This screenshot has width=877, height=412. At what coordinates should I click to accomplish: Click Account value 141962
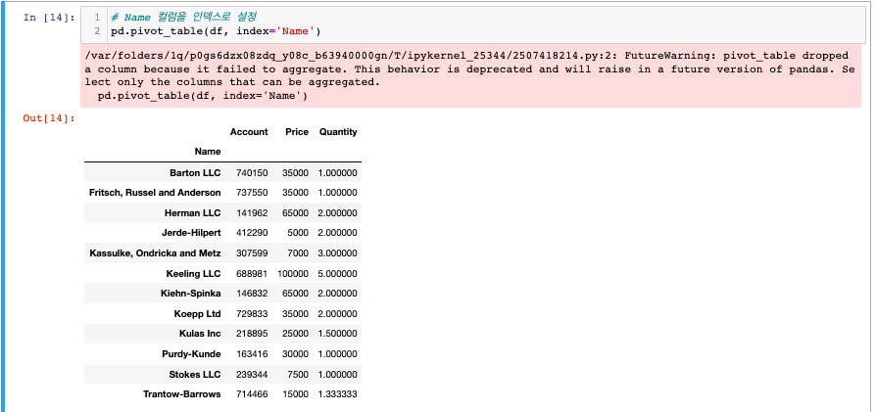[x=252, y=212]
